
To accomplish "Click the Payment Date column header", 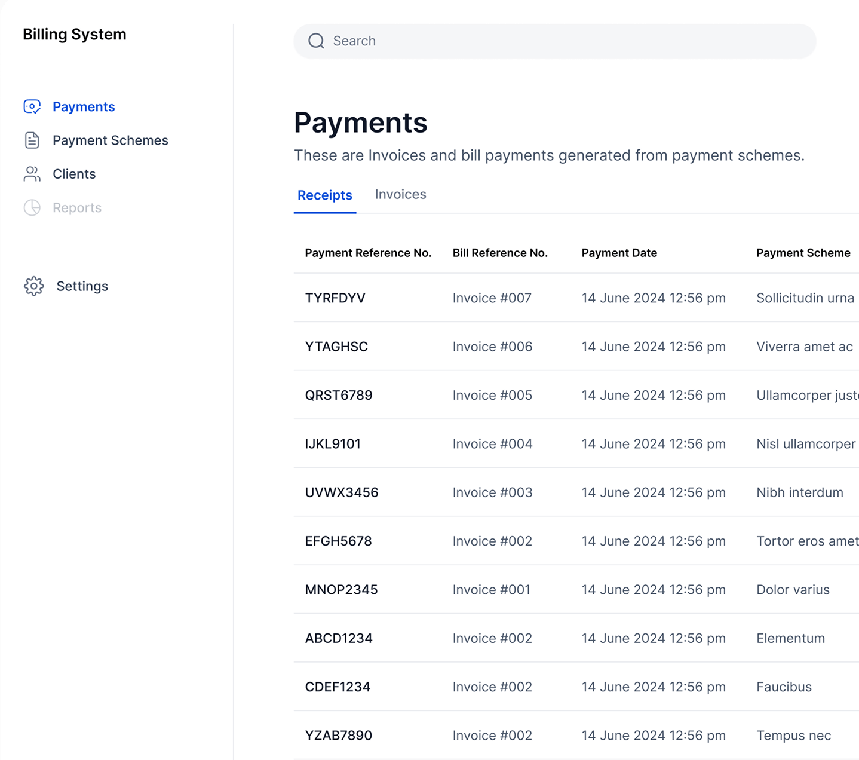I will [x=619, y=253].
